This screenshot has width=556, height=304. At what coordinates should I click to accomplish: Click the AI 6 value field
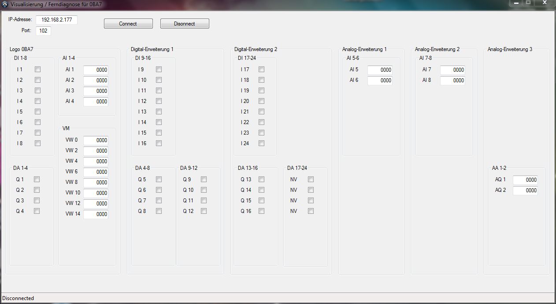pyautogui.click(x=380, y=81)
